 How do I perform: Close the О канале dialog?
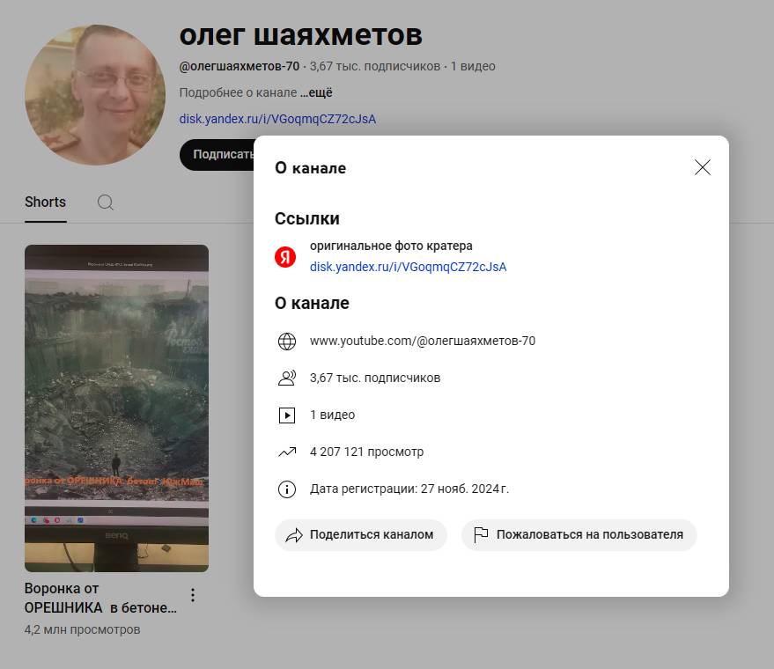tap(703, 167)
